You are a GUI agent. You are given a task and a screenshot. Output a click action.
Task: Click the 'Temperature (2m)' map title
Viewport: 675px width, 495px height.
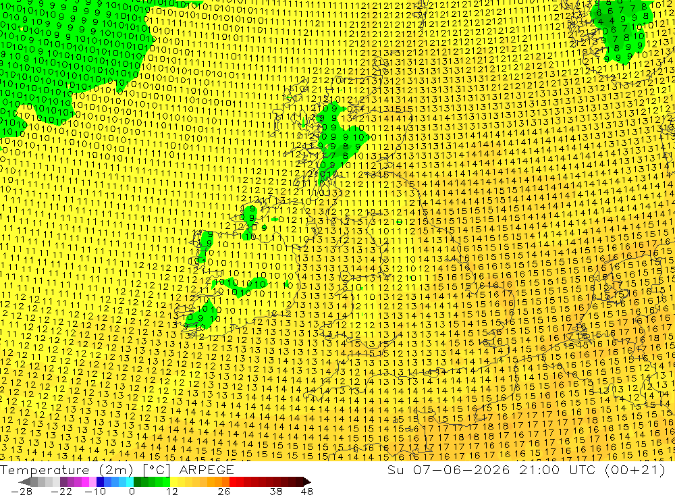(x=66, y=469)
